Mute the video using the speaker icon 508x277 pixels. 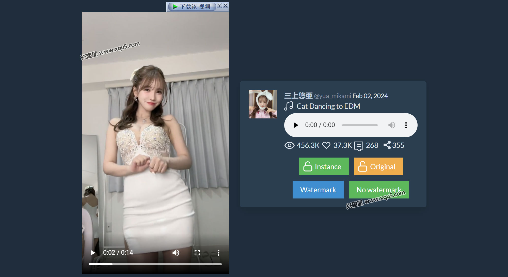point(176,253)
